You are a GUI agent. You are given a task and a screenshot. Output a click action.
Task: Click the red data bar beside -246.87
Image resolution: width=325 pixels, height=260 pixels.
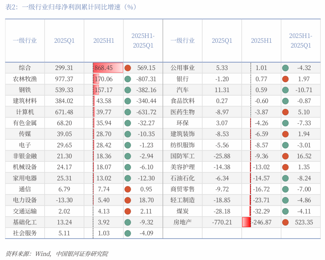(x=246, y=222)
